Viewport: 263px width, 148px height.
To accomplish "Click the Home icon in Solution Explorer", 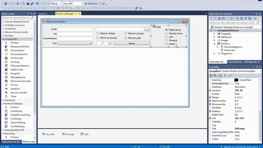I will click(219, 18).
